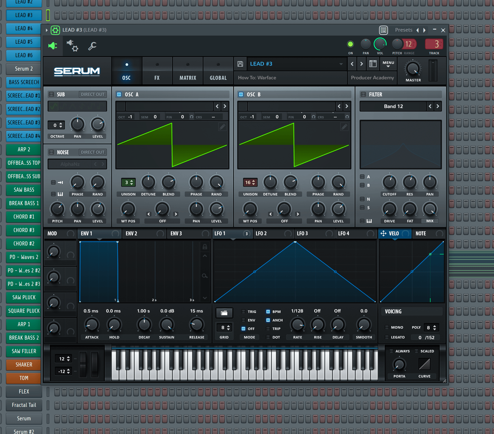494x434 pixels.
Task: Toggle SUB DIRECT OUT button
Action: point(93,94)
